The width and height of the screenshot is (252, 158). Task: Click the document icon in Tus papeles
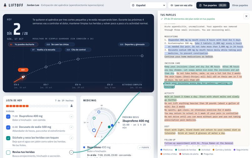click(200, 5)
